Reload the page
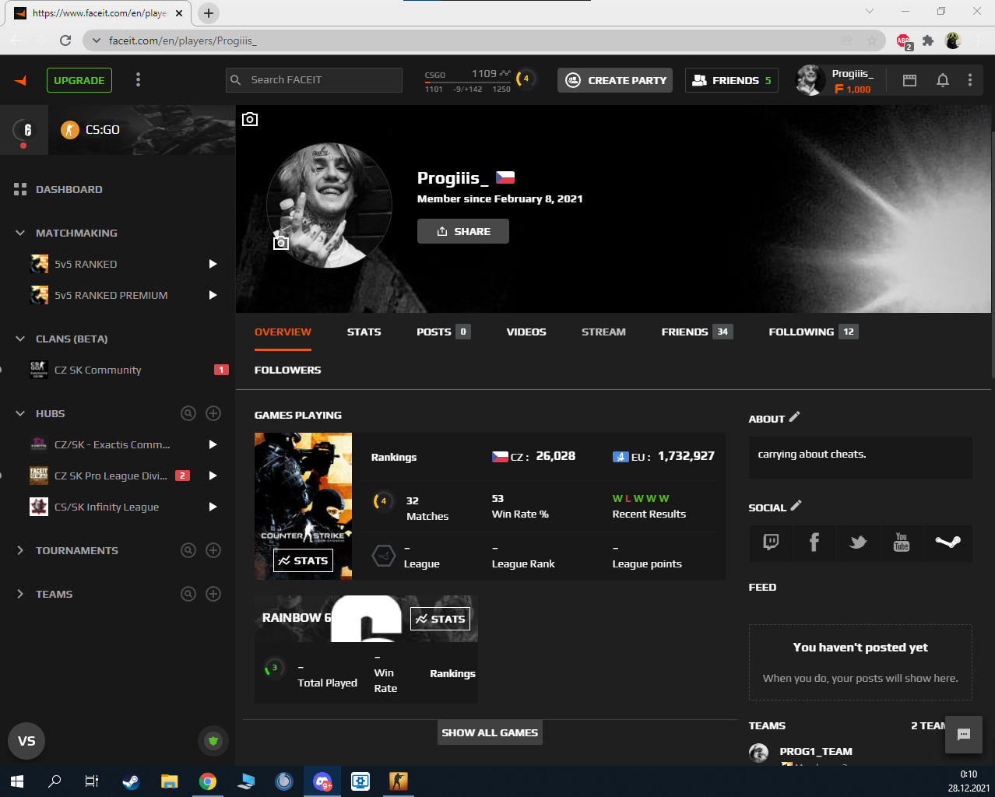This screenshot has height=797, width=995. point(65,40)
